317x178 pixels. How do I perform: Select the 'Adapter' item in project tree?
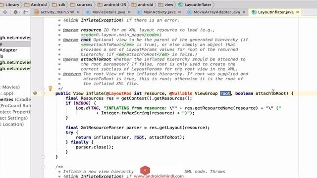pyautogui.click(x=15, y=50)
